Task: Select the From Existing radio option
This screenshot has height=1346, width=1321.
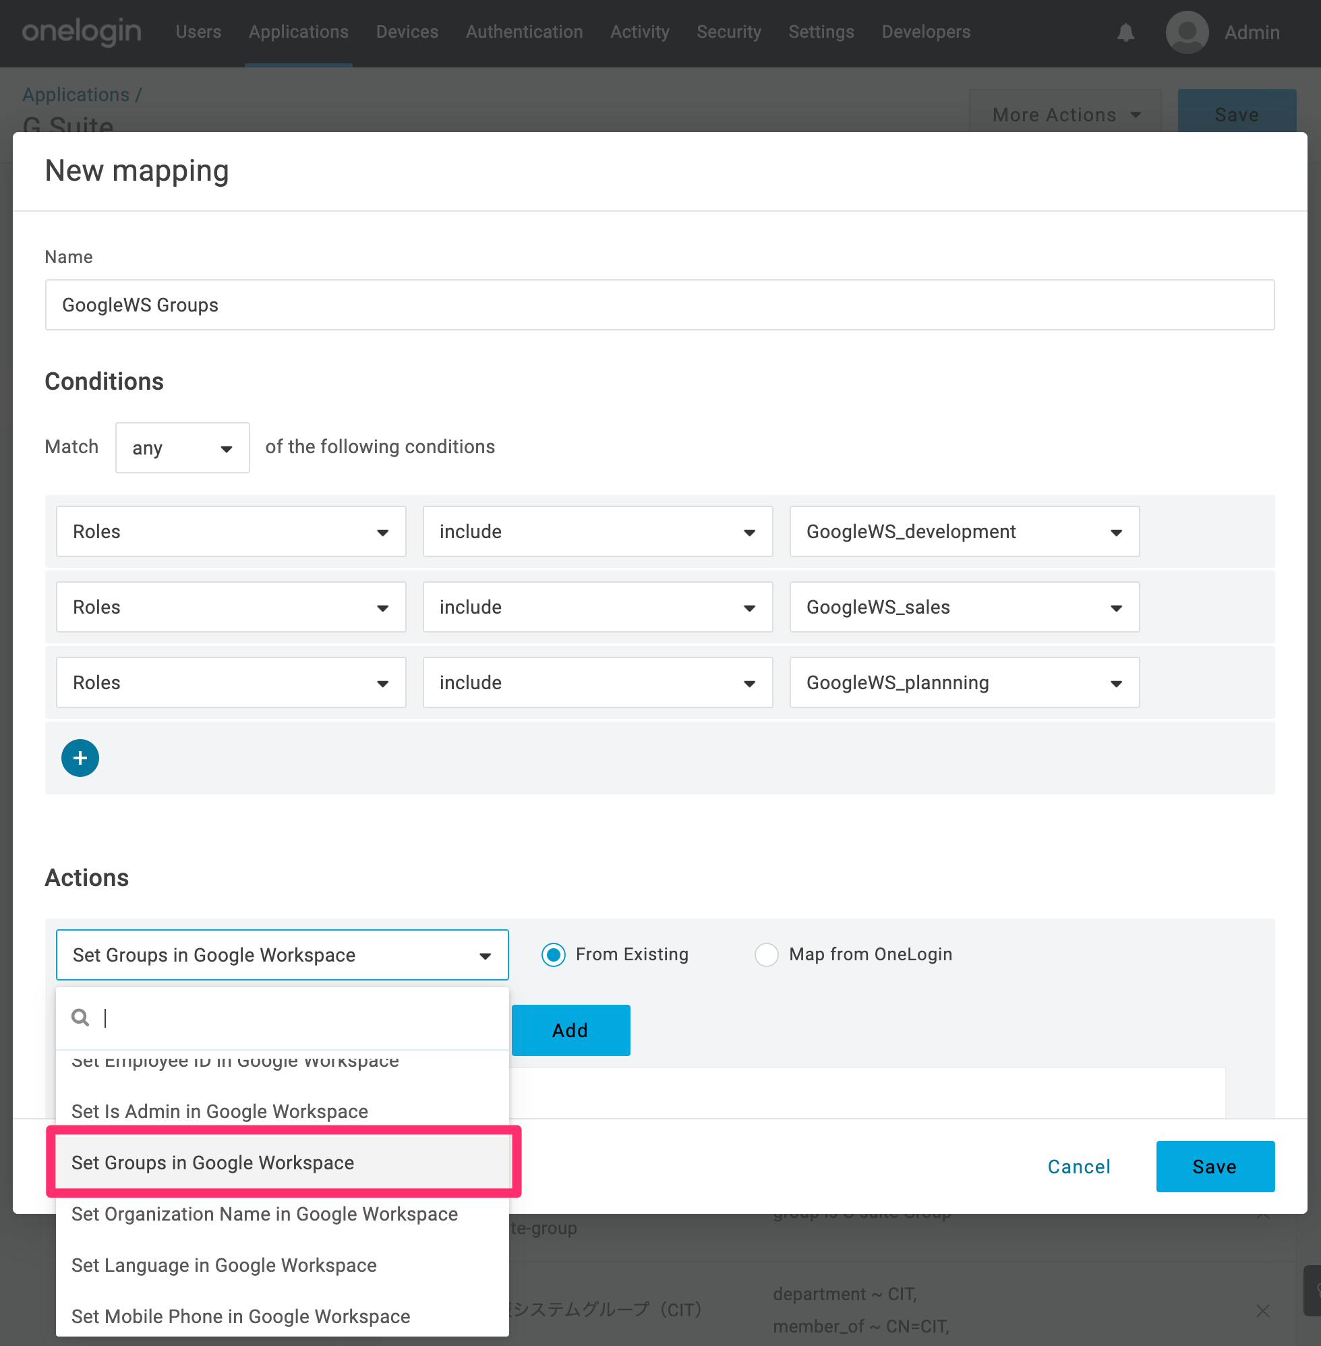Action: coord(553,955)
